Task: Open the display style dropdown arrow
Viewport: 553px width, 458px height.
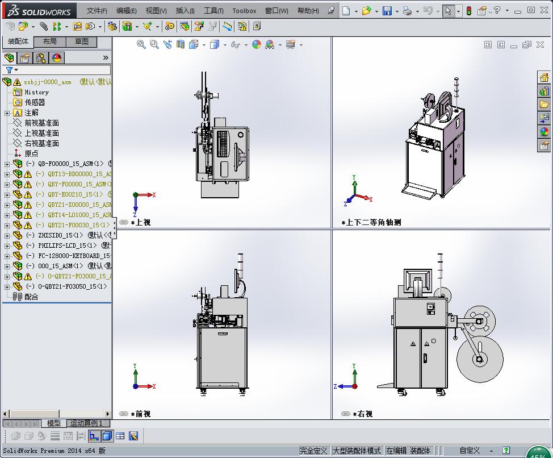Action: pyautogui.click(x=225, y=45)
